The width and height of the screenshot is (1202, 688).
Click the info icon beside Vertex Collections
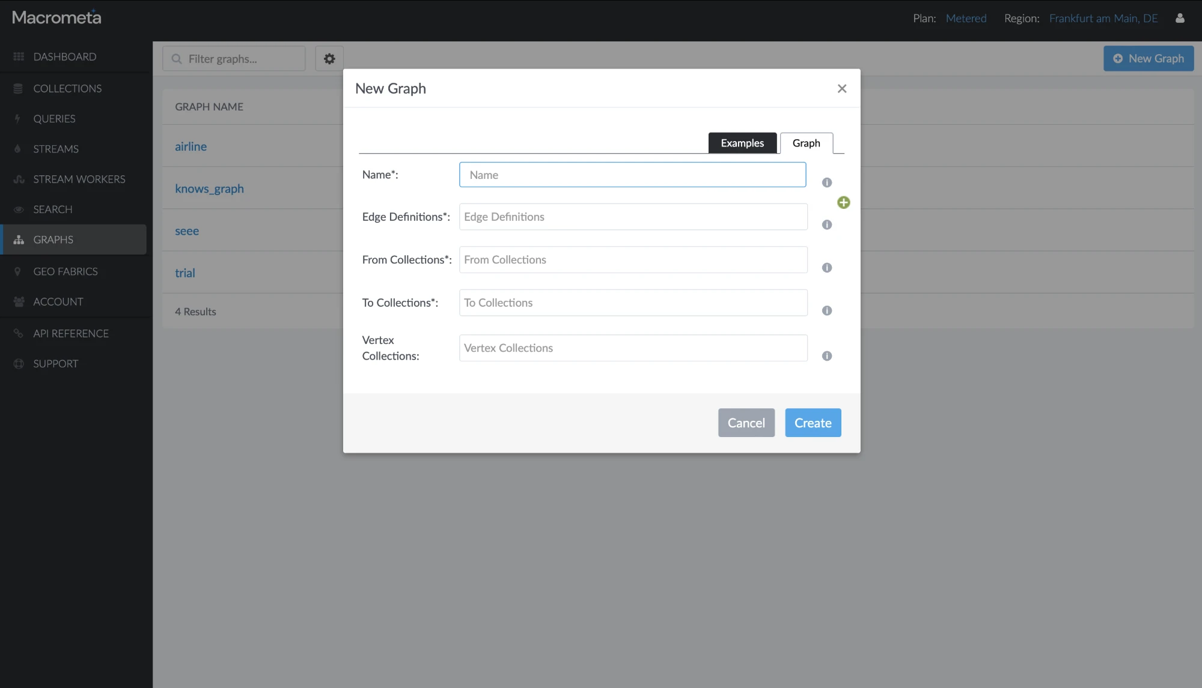coord(827,356)
